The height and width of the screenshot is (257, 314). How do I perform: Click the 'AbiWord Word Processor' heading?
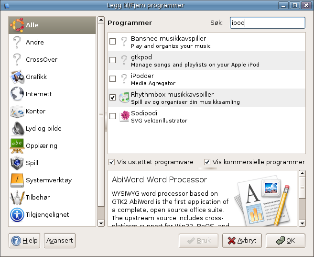160,179
